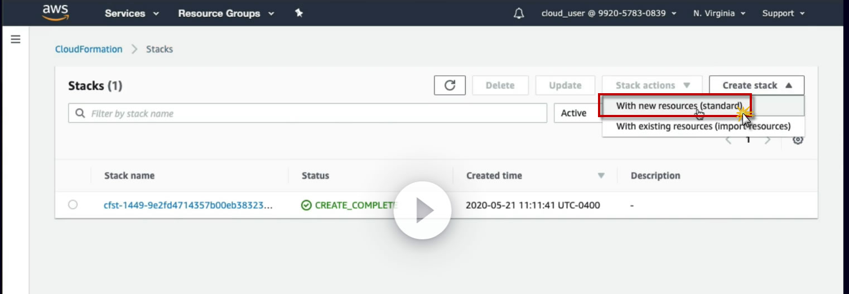
Task: Focus the Filter by stack name field
Action: point(307,113)
